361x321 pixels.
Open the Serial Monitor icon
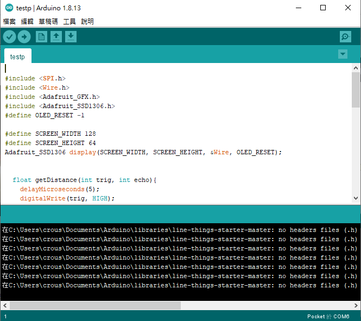[345, 36]
